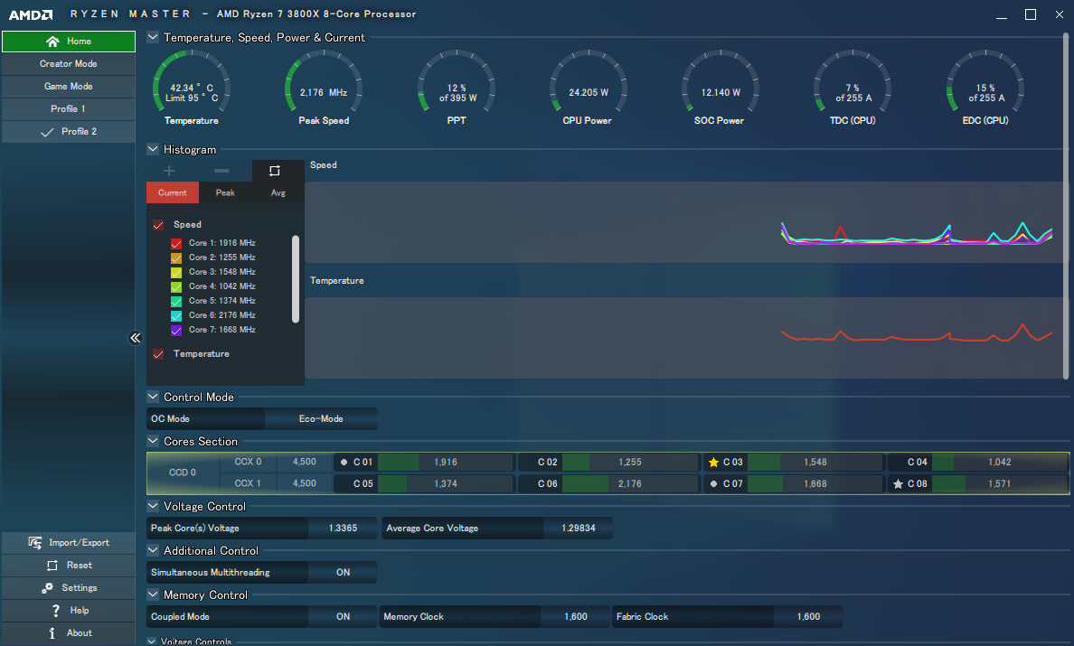The height and width of the screenshot is (646, 1074).
Task: Click the Settings gear icon
Action: [x=47, y=588]
